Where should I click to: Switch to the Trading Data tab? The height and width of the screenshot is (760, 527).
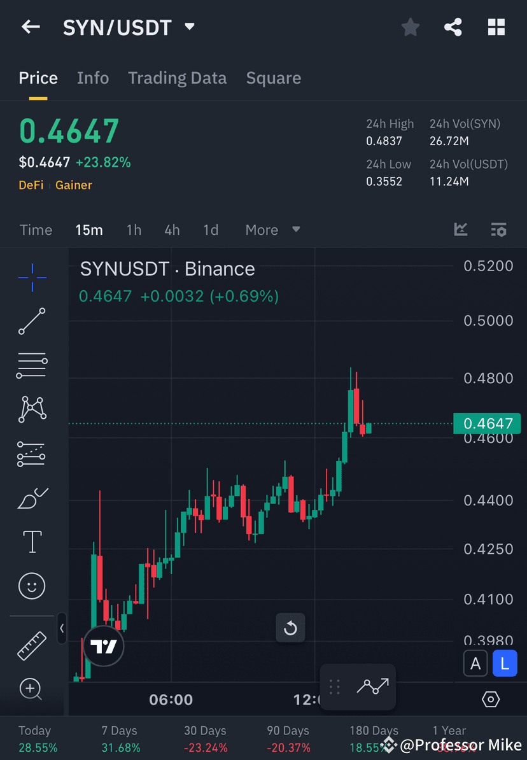[177, 78]
